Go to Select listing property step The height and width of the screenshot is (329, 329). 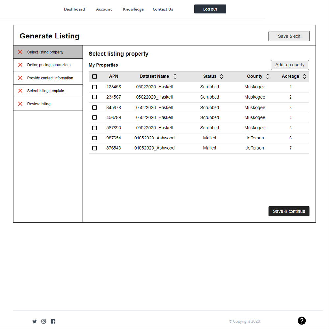pyautogui.click(x=48, y=52)
